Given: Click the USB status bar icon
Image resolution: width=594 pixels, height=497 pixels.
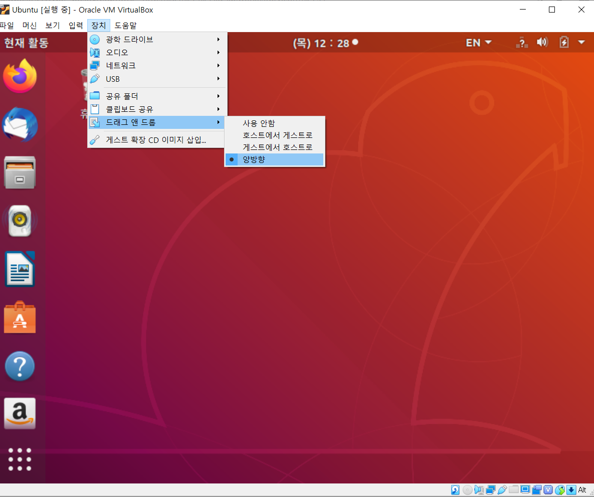Looking at the screenshot, I should [x=502, y=490].
